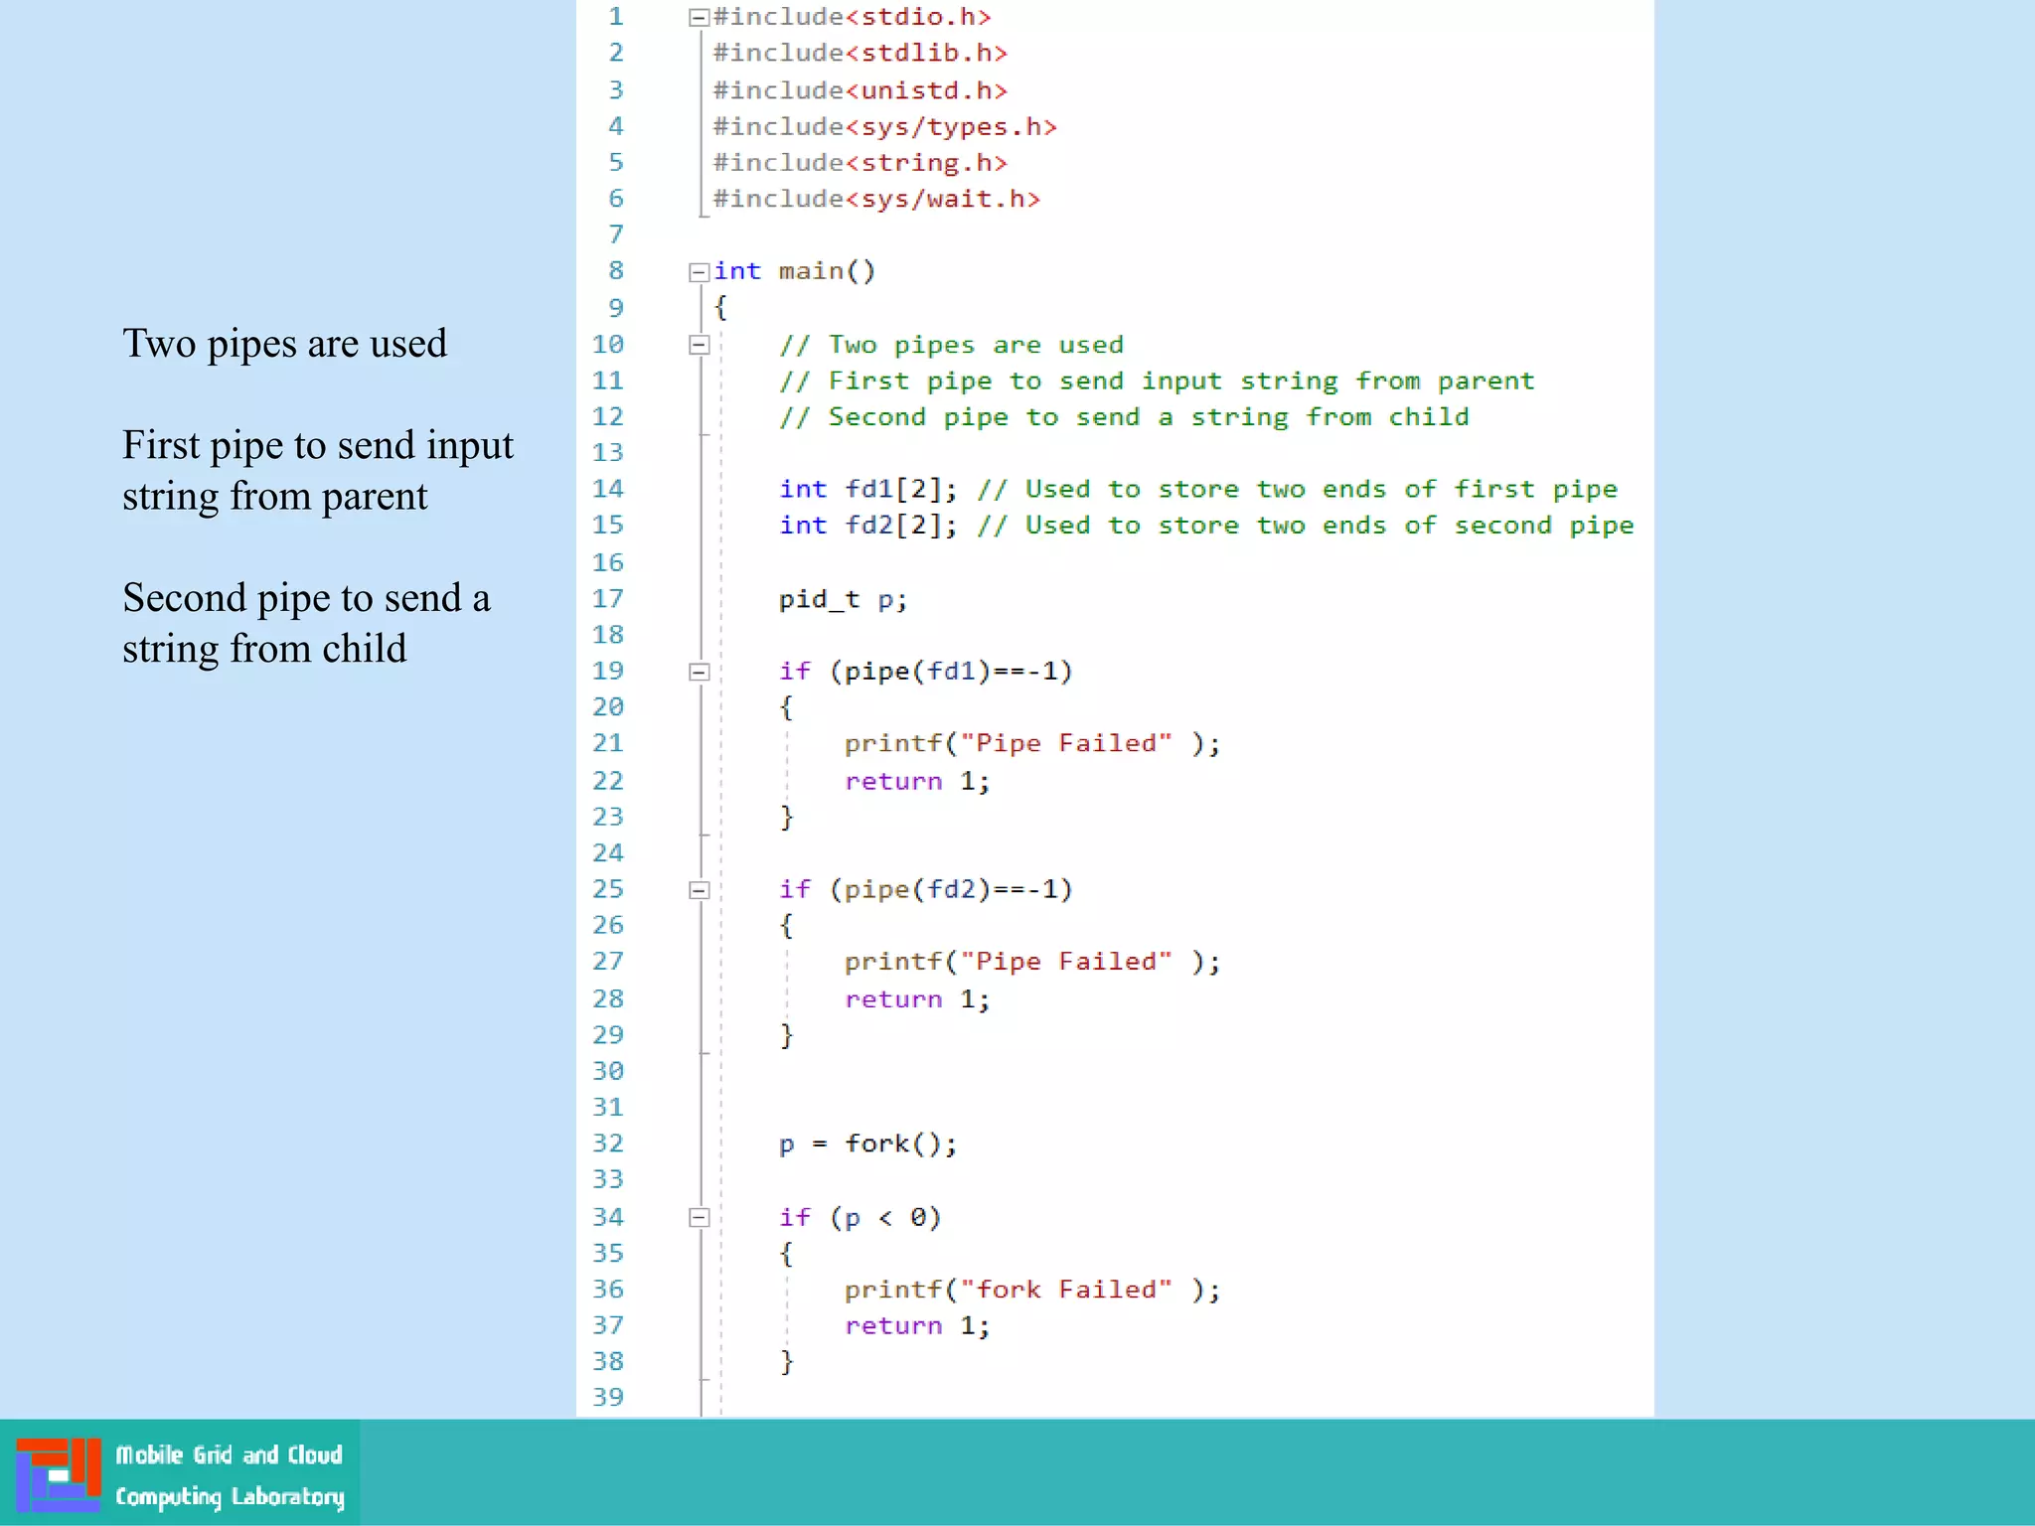Click the 'Two pipes are used' heading text
The height and width of the screenshot is (1526, 2035).
[x=284, y=344]
